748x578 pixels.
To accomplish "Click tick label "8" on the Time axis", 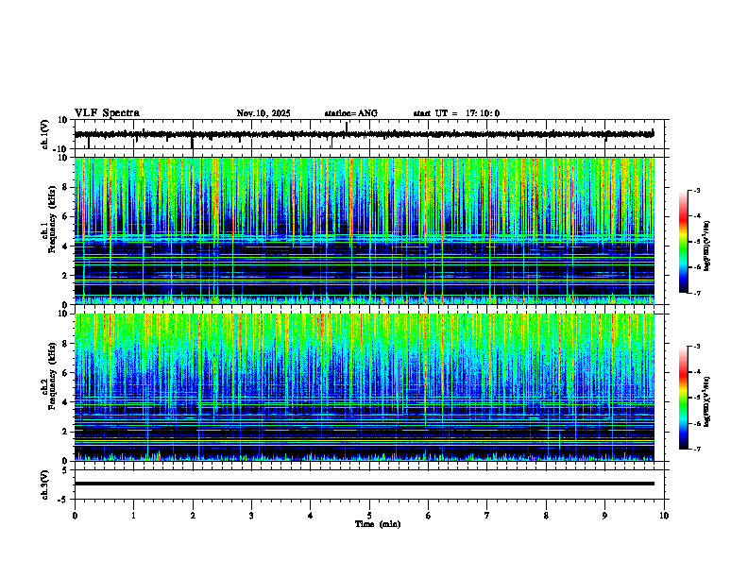I will click(x=546, y=516).
